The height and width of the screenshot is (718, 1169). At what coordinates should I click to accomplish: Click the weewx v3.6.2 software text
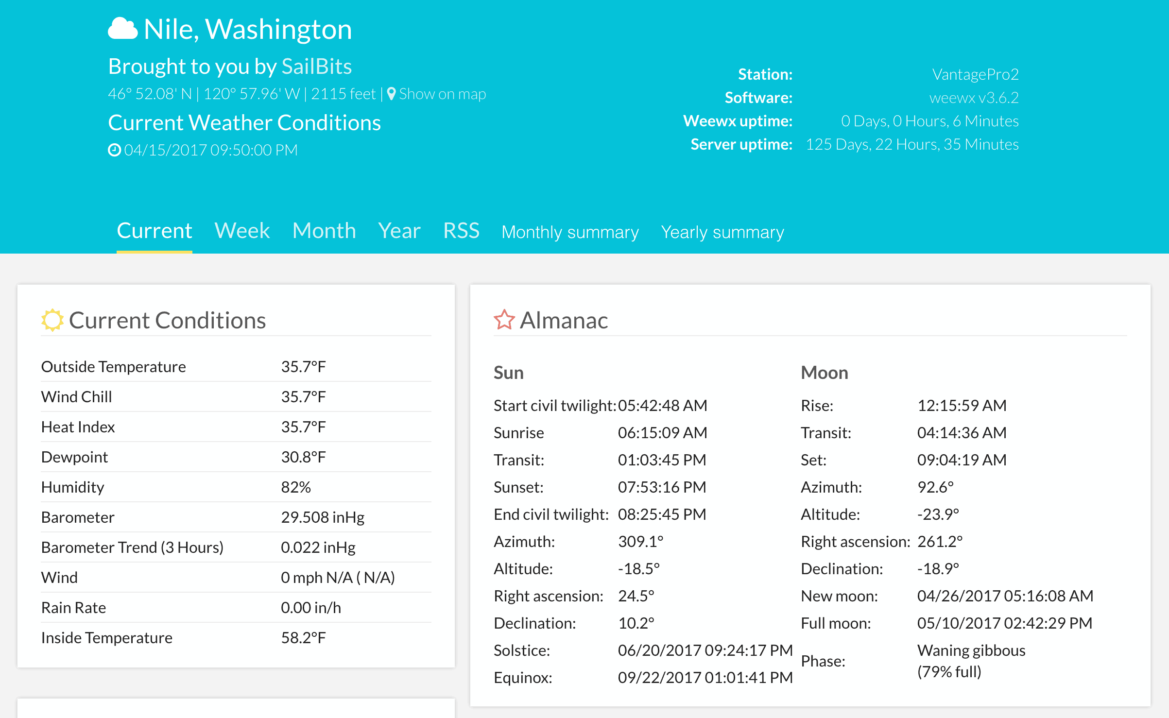click(974, 98)
